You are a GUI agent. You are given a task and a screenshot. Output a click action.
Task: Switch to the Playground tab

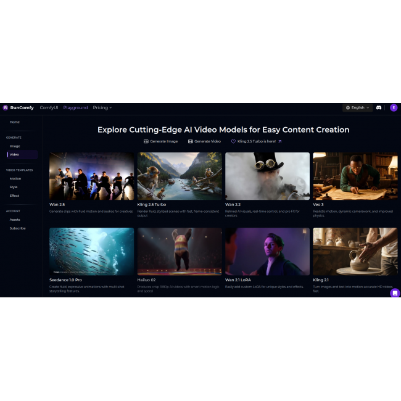coord(75,107)
